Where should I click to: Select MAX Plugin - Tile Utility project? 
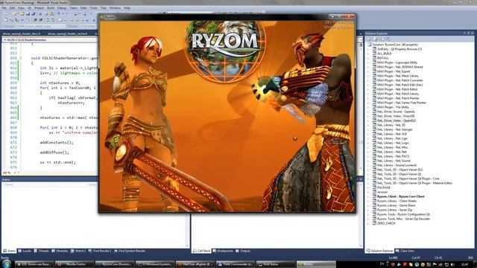(393, 107)
